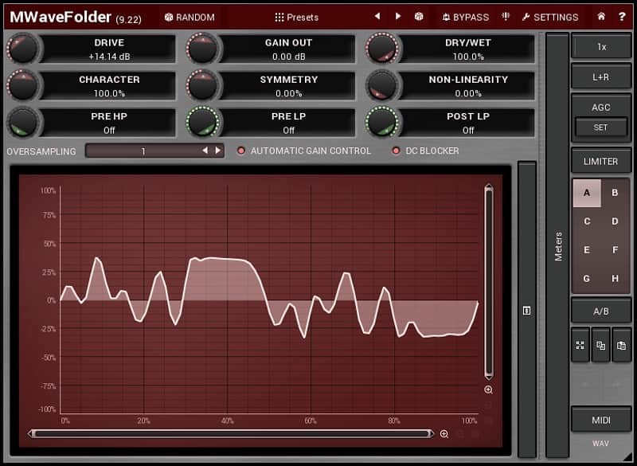This screenshot has width=637, height=466.
Task: Load the previous preset arrow
Action: point(377,16)
